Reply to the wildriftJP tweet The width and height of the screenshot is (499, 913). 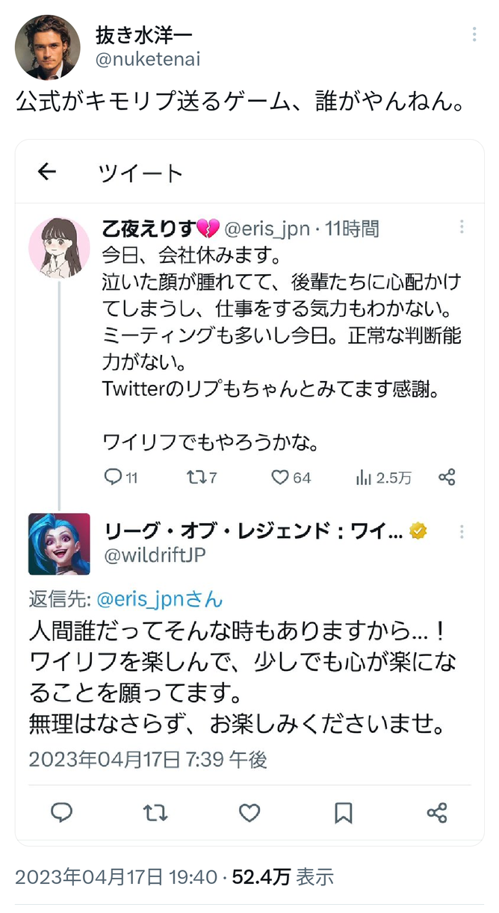point(62,813)
